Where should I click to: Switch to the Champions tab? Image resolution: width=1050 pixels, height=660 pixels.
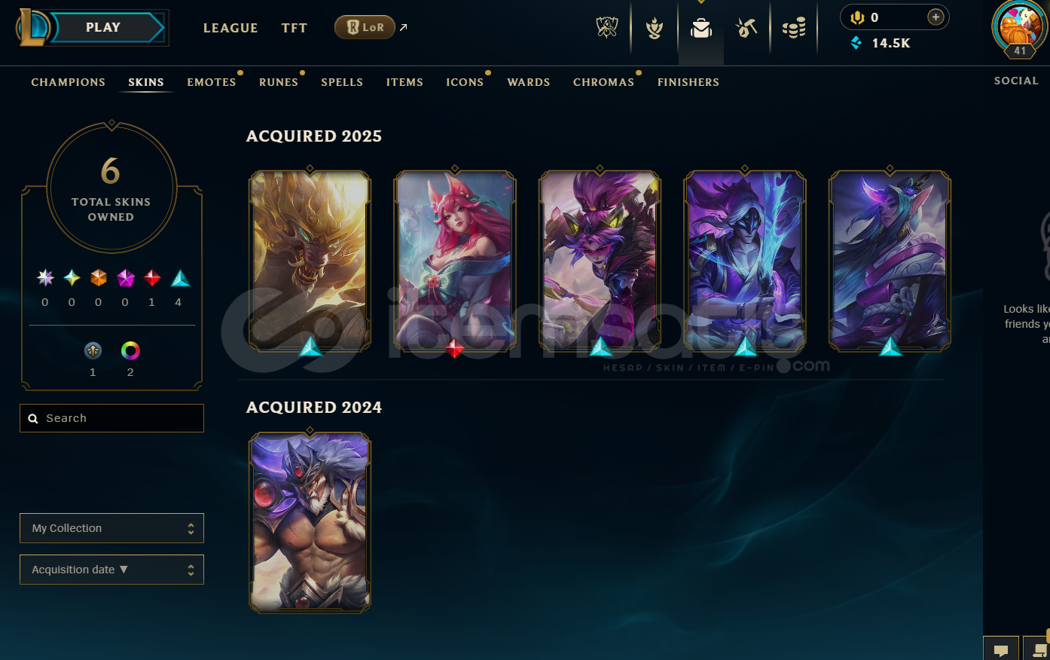[x=69, y=82]
